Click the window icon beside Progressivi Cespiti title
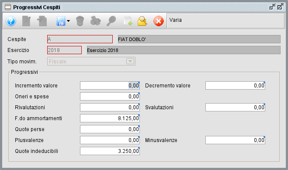Viewport: 288px width, 170px height. (8, 7)
